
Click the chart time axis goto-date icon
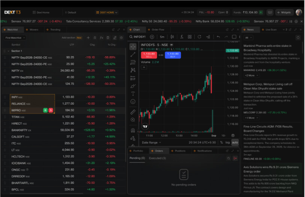233,136
